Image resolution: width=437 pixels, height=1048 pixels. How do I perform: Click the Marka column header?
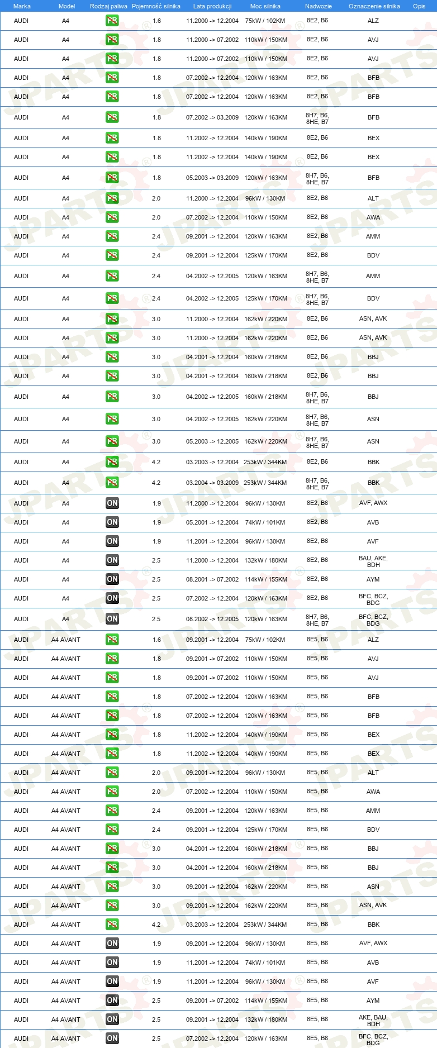coord(22,6)
